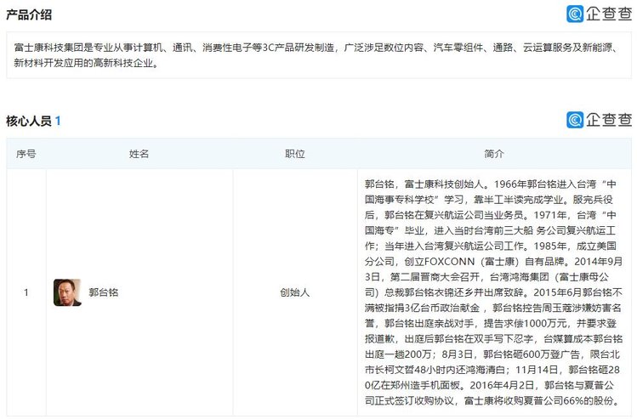
Task: Select the 序号 column header
Action: point(26,154)
